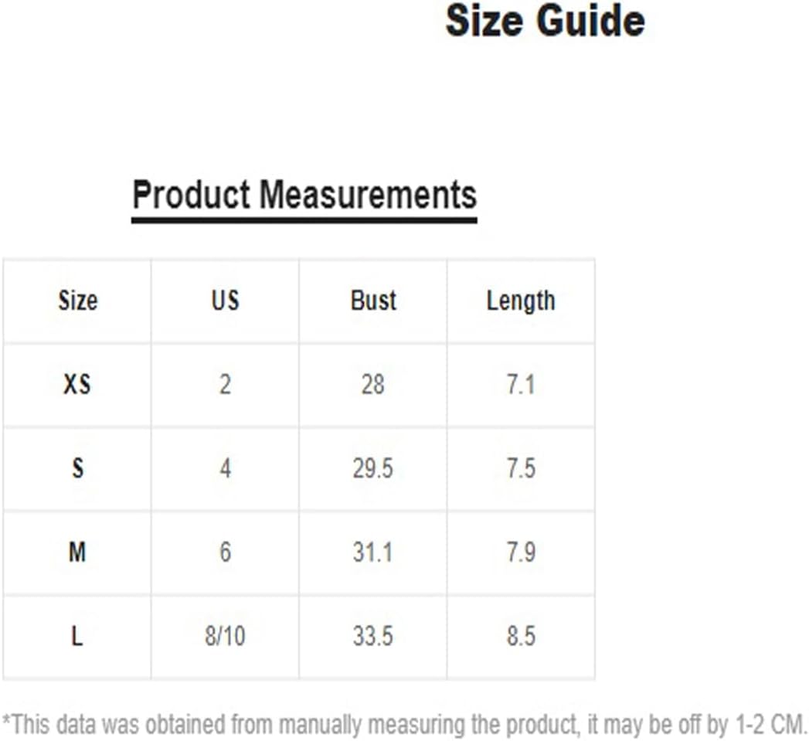Click US size 2 cell
The width and height of the screenshot is (809, 741).
tap(225, 384)
